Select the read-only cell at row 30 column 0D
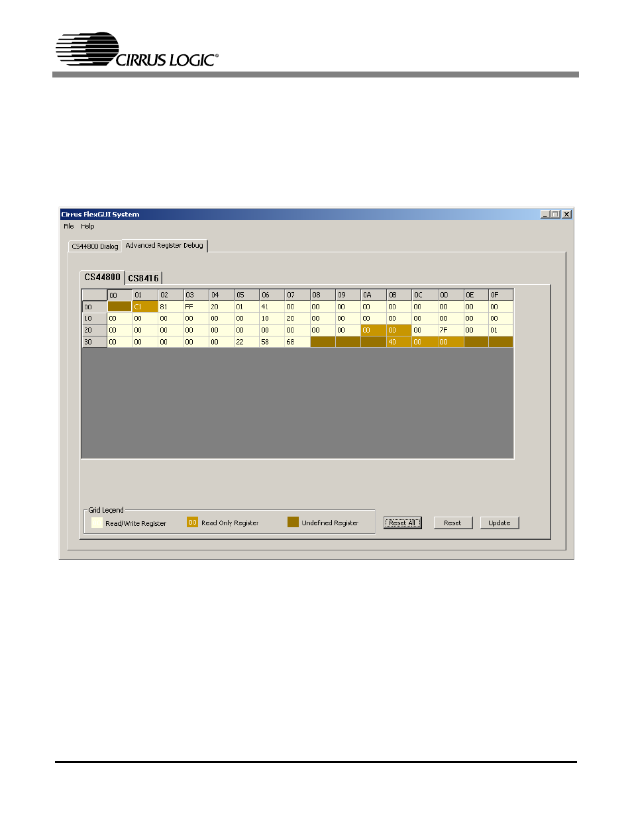This screenshot has width=632, height=818. pyautogui.click(x=450, y=342)
